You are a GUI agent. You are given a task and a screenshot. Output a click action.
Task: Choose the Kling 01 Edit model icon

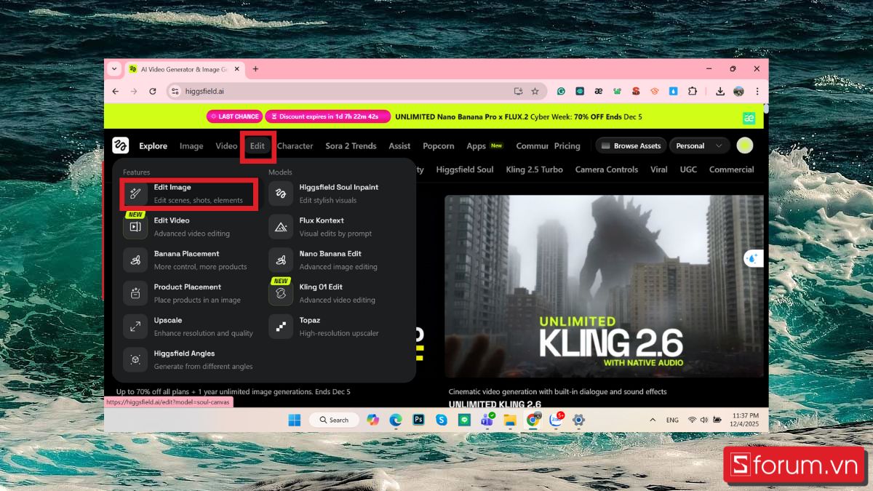281,293
